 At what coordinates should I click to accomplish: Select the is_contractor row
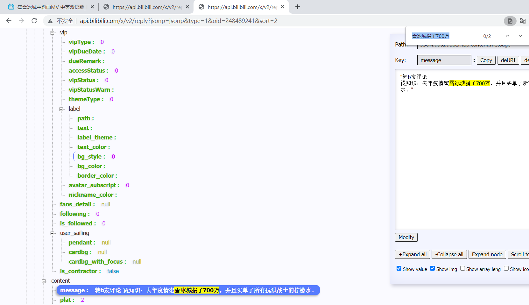tap(89, 271)
